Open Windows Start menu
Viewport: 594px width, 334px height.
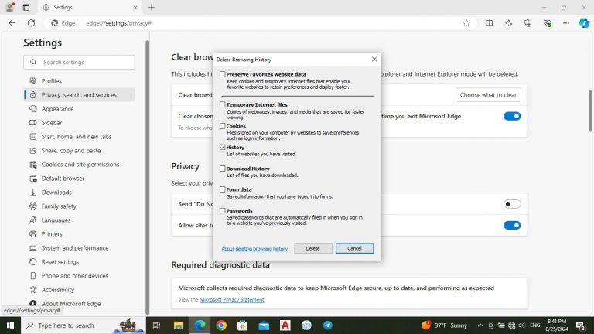10,325
